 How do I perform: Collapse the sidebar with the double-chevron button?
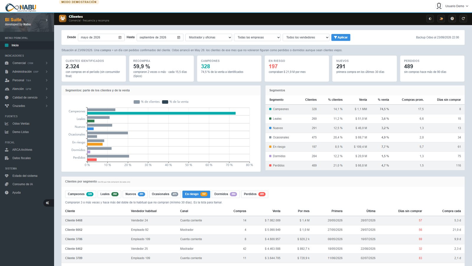47,203
